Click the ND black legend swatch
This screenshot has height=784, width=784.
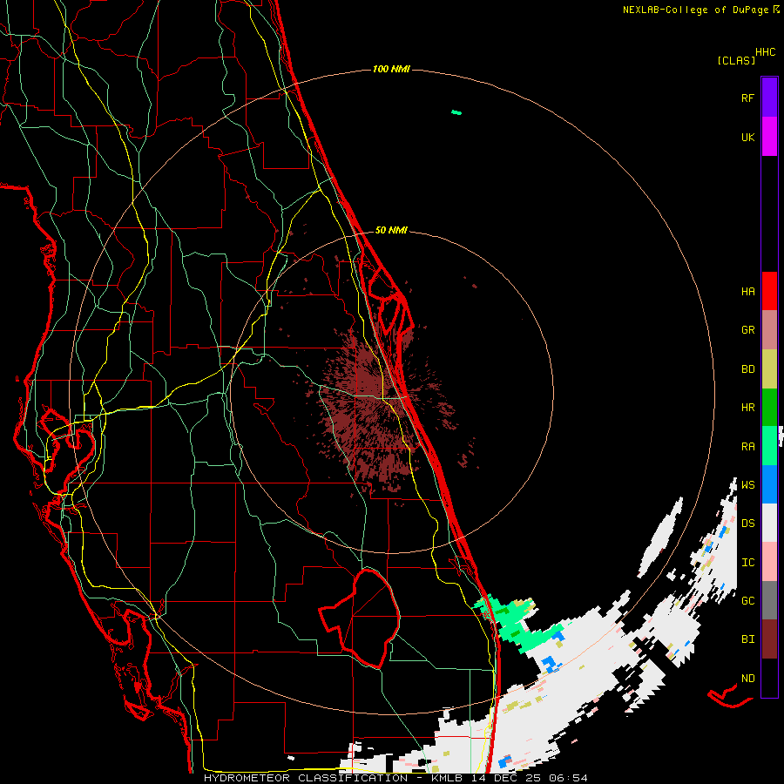(769, 678)
